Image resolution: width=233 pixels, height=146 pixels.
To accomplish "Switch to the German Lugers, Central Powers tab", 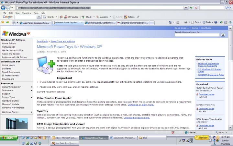I will point(100,23).
